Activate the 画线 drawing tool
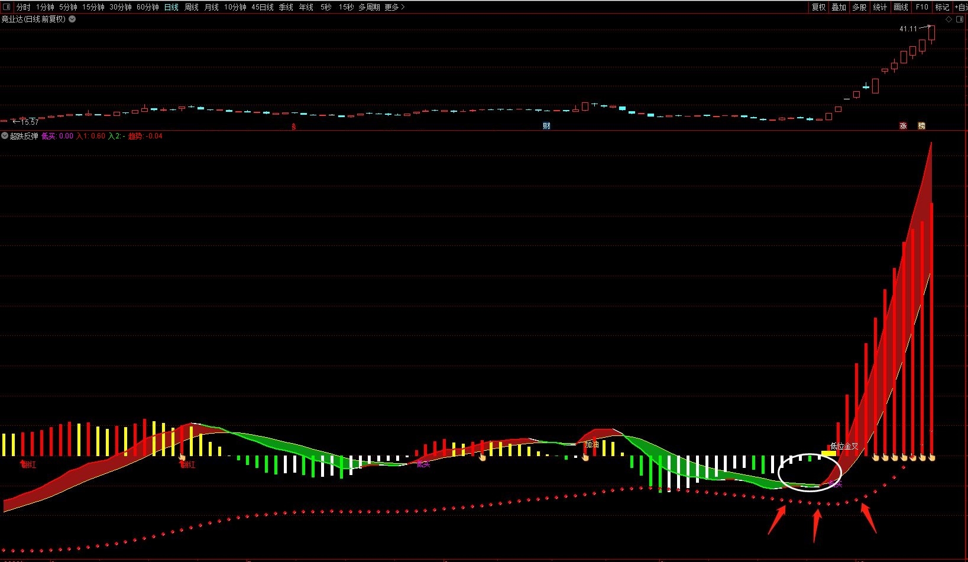Screen dimensions: 968x562 [901, 7]
